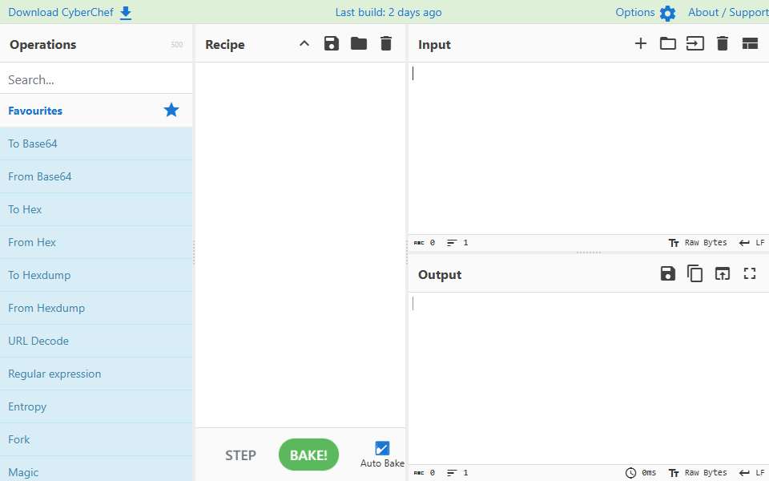Click the STEP button

pos(240,455)
